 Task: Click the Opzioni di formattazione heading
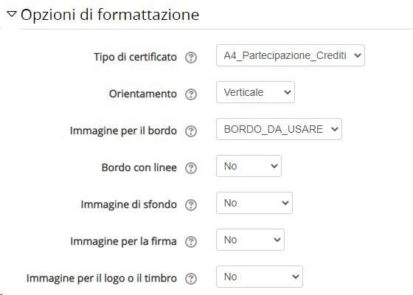click(x=110, y=15)
